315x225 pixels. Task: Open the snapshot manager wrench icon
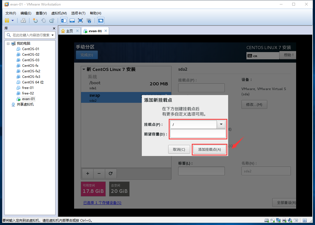pos(52,21)
